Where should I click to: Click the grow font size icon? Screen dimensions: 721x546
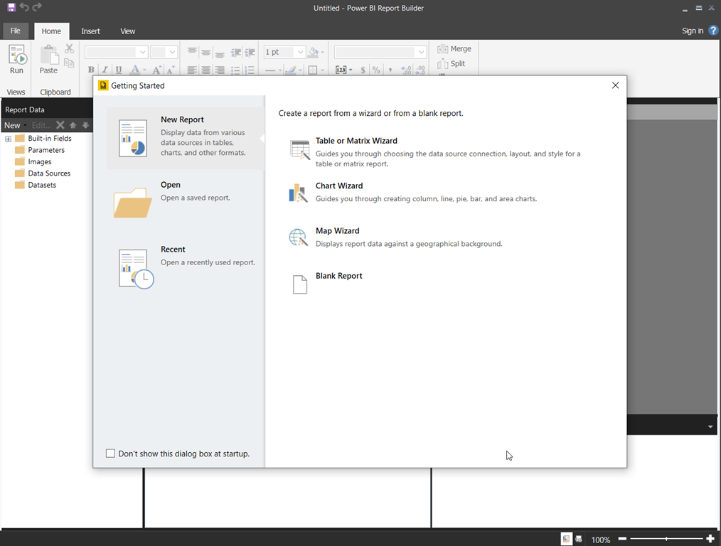156,70
